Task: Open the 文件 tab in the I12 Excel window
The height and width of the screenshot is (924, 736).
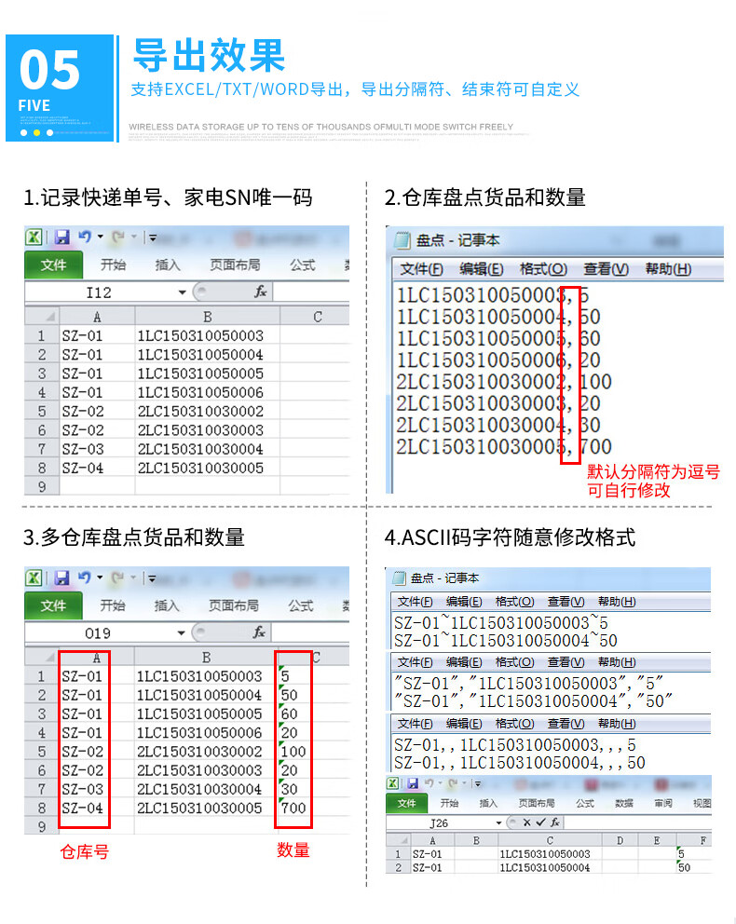Action: [53, 265]
